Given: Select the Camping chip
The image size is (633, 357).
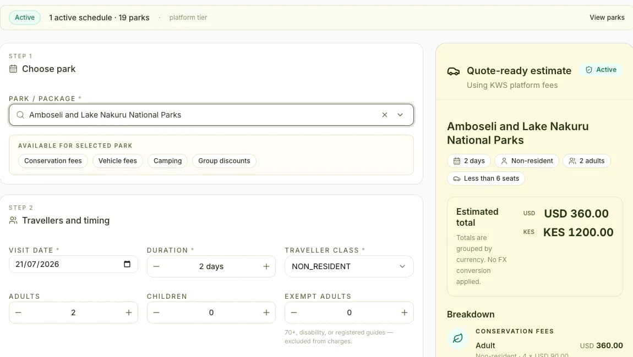Looking at the screenshot, I should pos(167,161).
